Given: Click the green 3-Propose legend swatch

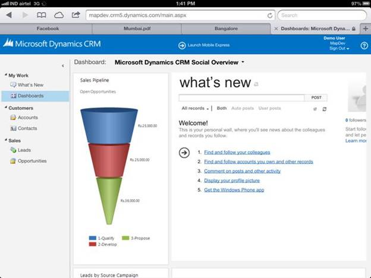Looking at the screenshot, I should click(125, 238).
